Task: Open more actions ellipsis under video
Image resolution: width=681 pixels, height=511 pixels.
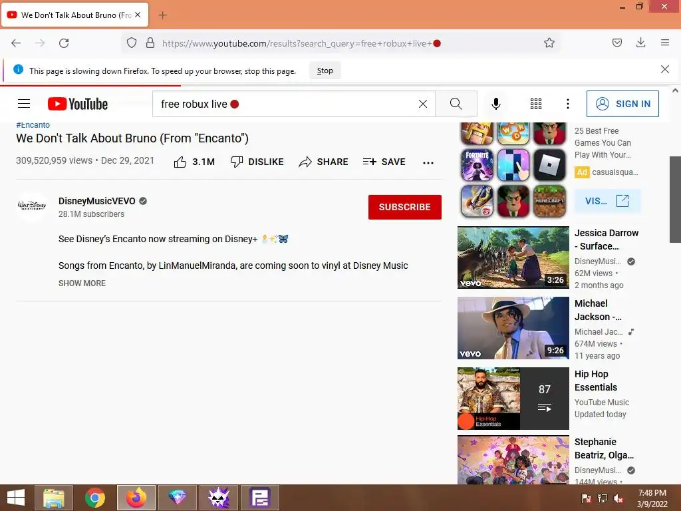Action: click(x=428, y=162)
